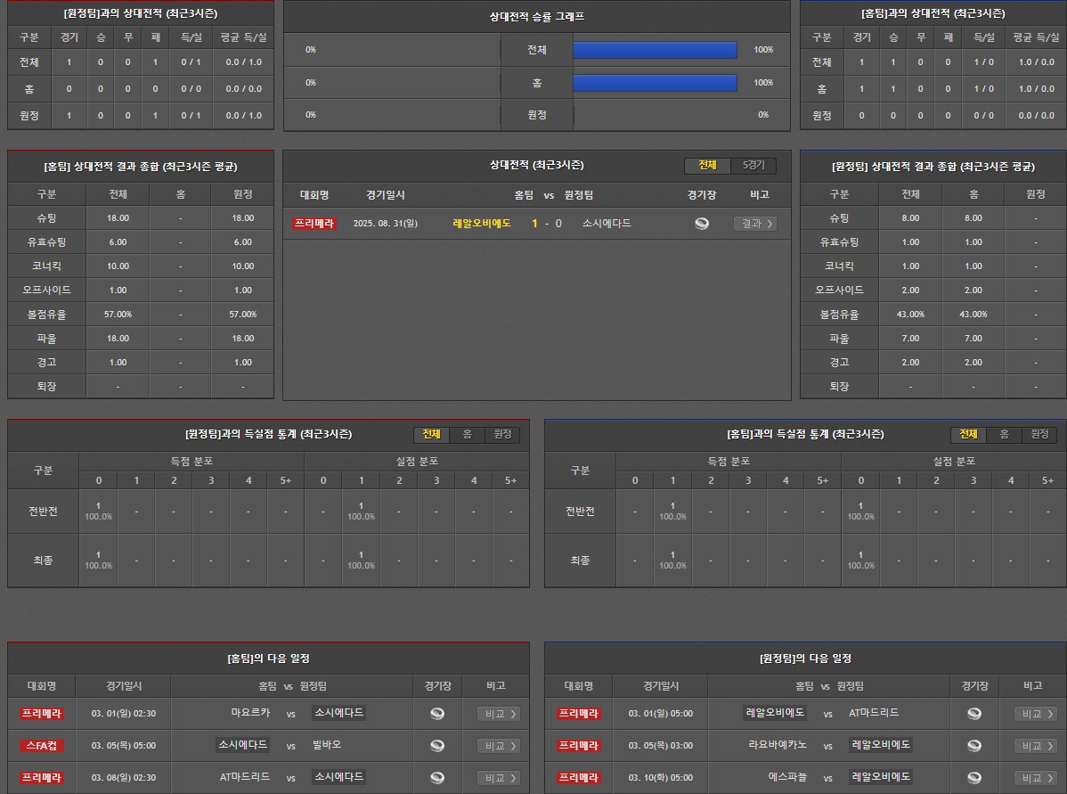Image resolution: width=1067 pixels, height=794 pixels.
Task: Open 결과 for the 2025.08.31 match
Action: click(754, 224)
